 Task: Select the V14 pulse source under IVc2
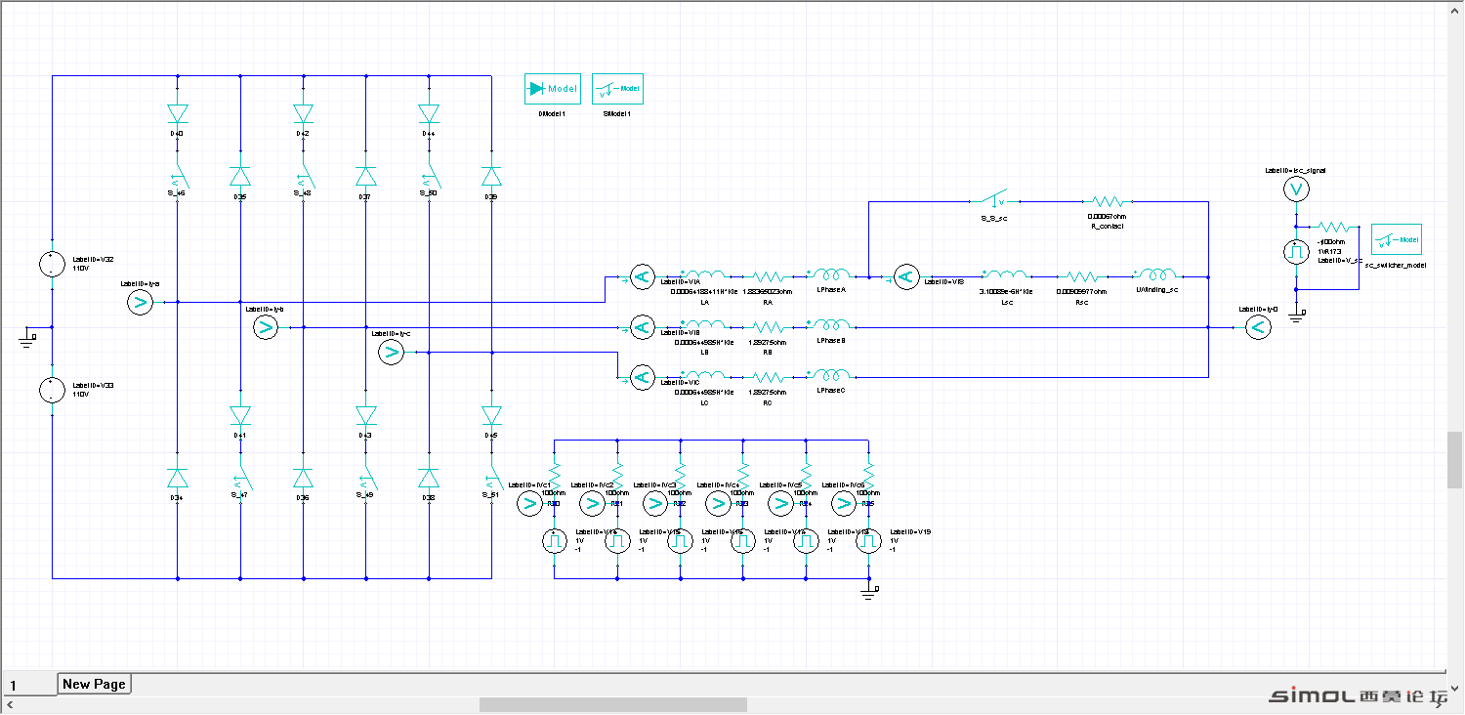(x=617, y=540)
